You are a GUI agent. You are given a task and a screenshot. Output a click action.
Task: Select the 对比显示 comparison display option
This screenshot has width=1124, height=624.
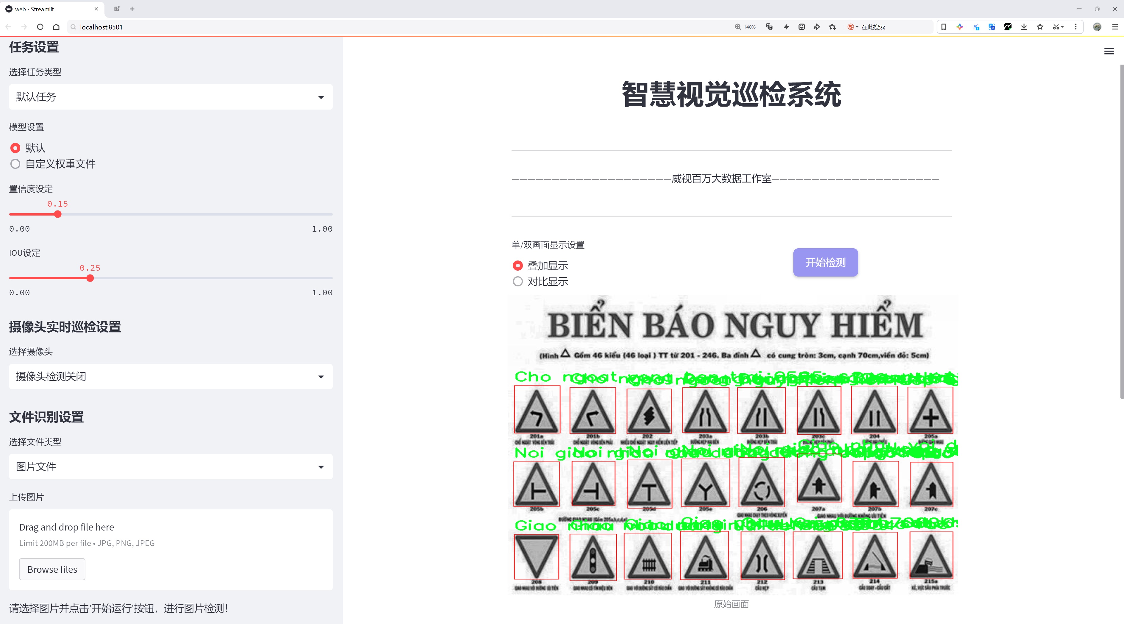[518, 282]
